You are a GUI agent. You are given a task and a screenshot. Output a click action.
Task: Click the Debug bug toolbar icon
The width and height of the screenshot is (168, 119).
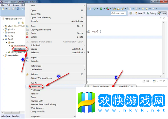pyautogui.click(x=94, y=9)
